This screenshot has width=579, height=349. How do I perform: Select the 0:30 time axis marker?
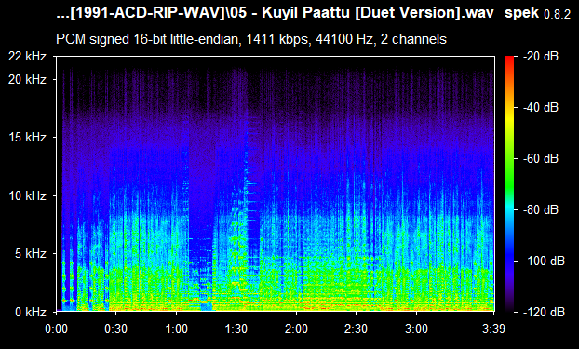point(116,329)
